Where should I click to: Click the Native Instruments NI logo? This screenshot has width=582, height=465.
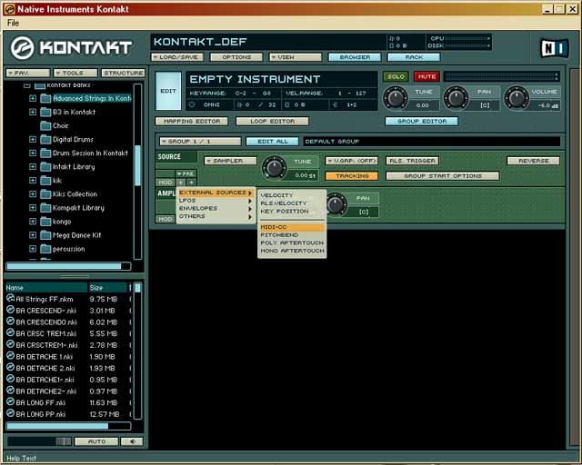click(x=553, y=46)
